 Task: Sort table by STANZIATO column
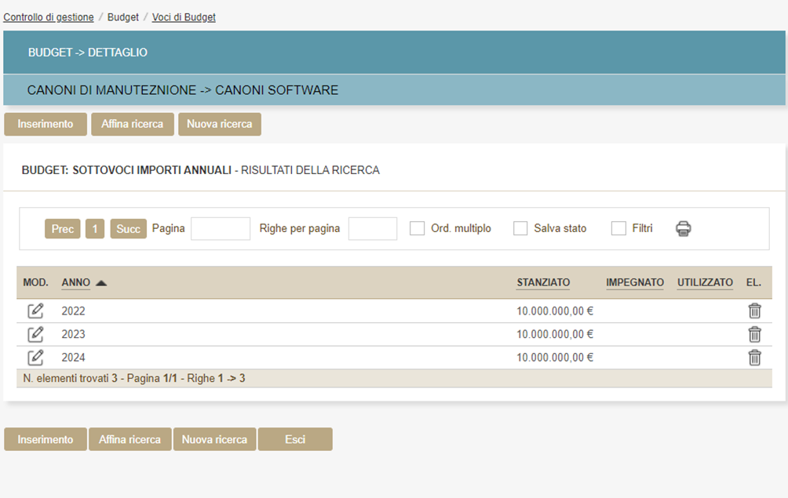tap(543, 282)
